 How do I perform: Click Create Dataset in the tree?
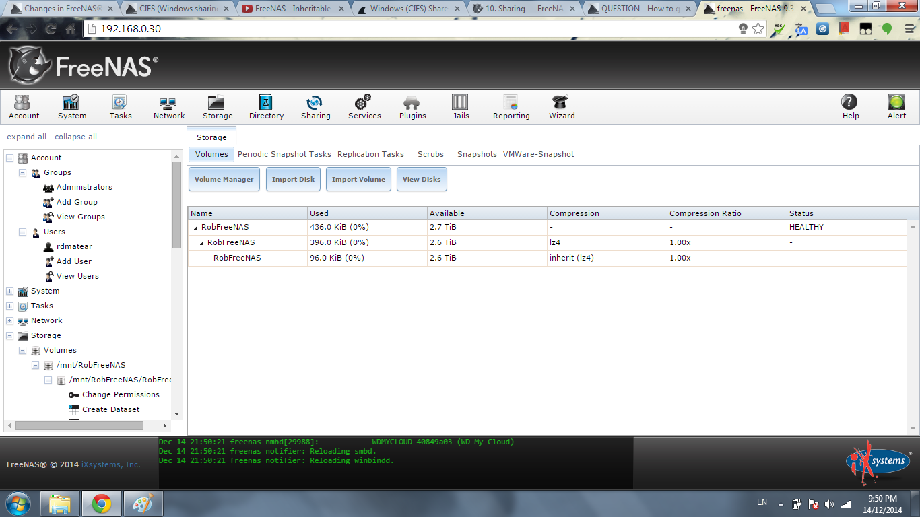[111, 409]
